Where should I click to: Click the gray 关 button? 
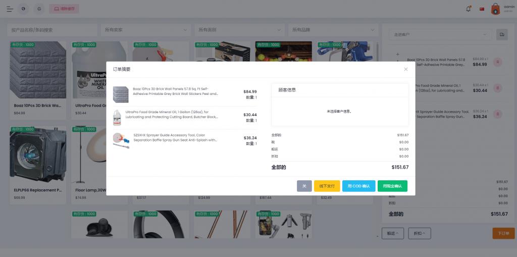pyautogui.click(x=304, y=186)
